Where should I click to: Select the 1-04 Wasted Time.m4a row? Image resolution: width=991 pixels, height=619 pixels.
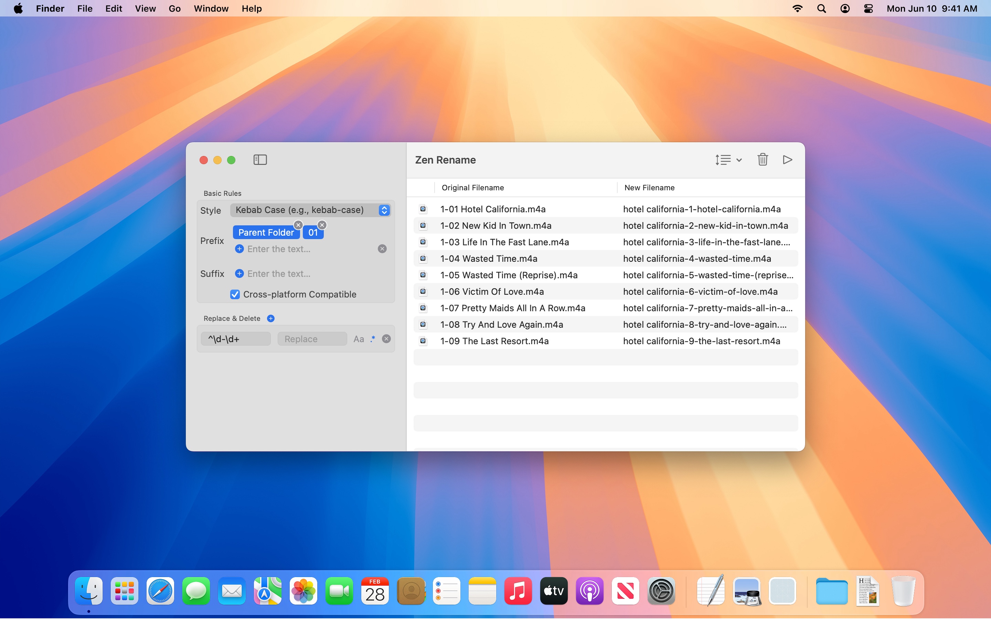pos(489,259)
